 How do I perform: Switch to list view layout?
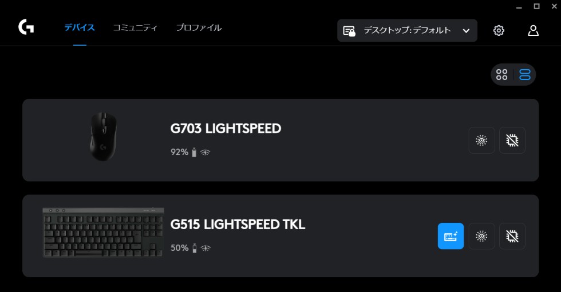tap(524, 75)
